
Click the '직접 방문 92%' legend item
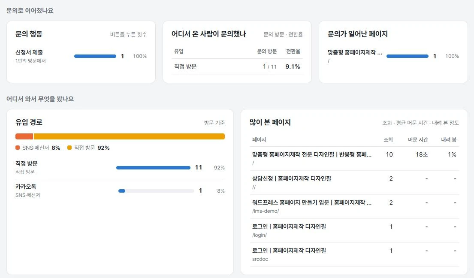pos(88,148)
